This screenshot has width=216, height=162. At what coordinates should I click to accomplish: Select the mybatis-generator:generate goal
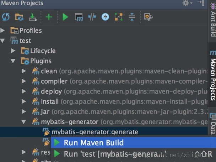click(95, 132)
